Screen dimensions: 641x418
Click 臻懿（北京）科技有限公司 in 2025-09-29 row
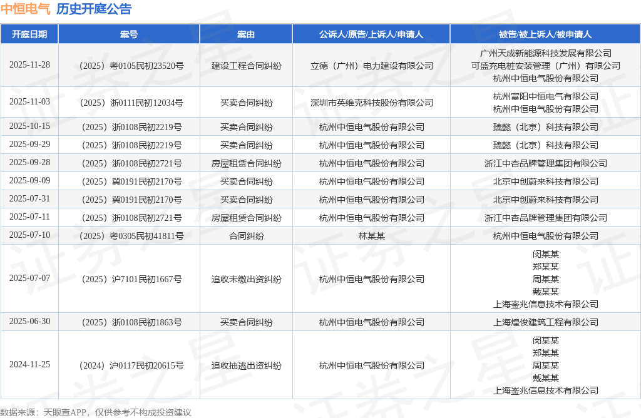coord(545,145)
